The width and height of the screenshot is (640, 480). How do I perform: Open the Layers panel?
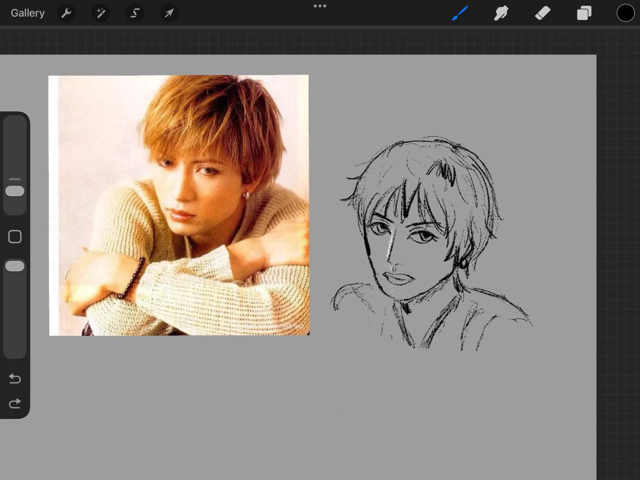click(x=584, y=13)
